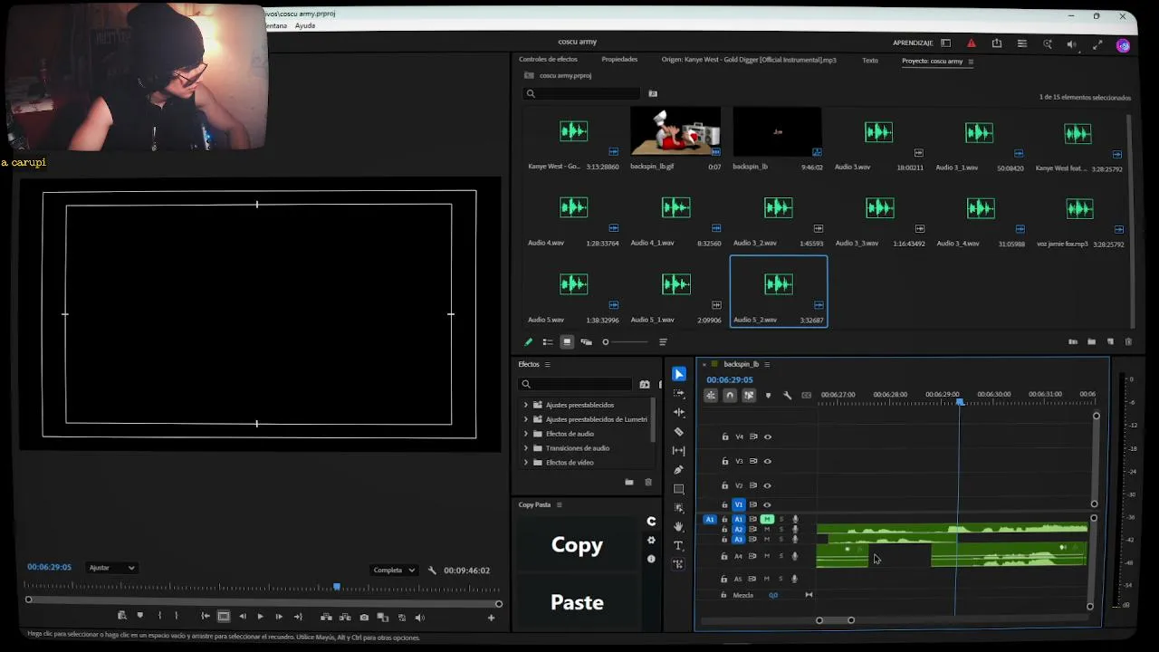
Task: Unmute track A1 with green M button
Action: pos(767,519)
